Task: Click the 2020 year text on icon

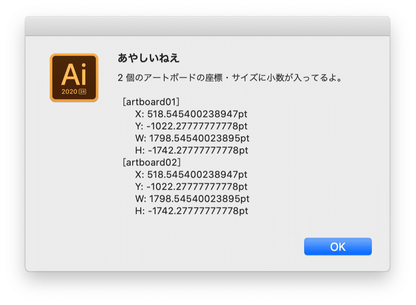Action: 69,92
